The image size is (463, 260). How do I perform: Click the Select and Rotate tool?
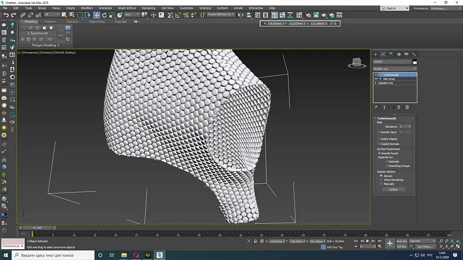(x=104, y=15)
